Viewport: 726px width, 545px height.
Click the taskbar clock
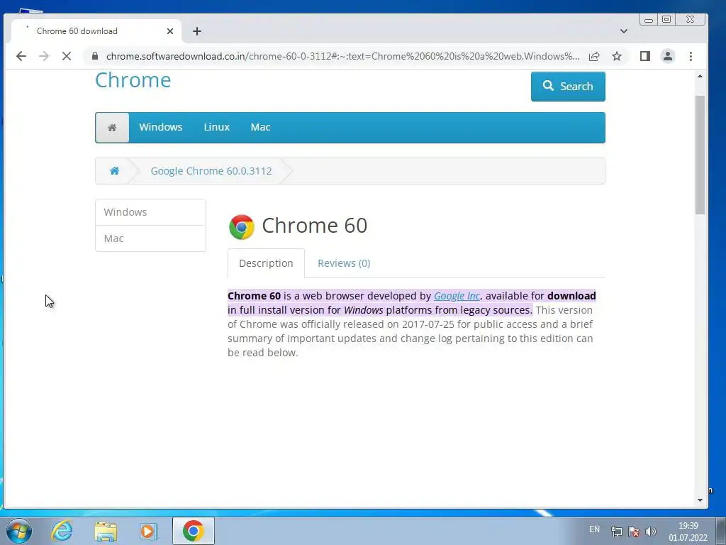click(x=688, y=532)
